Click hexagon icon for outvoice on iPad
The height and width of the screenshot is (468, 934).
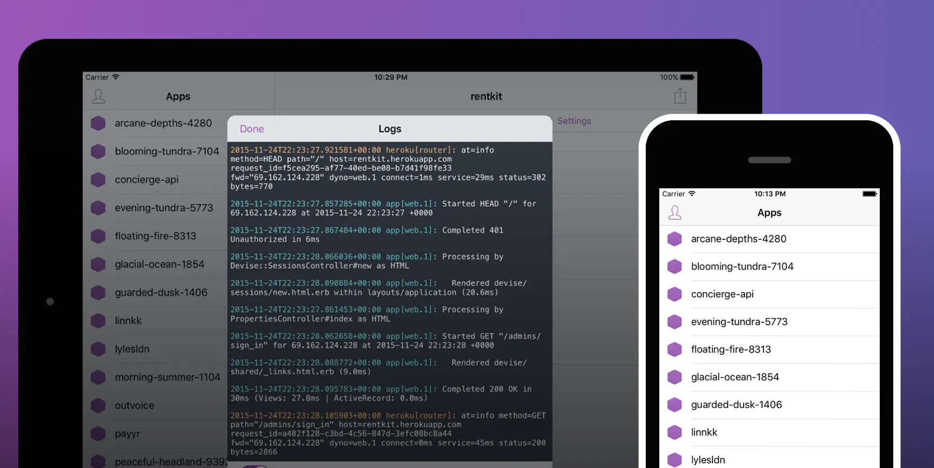[98, 405]
